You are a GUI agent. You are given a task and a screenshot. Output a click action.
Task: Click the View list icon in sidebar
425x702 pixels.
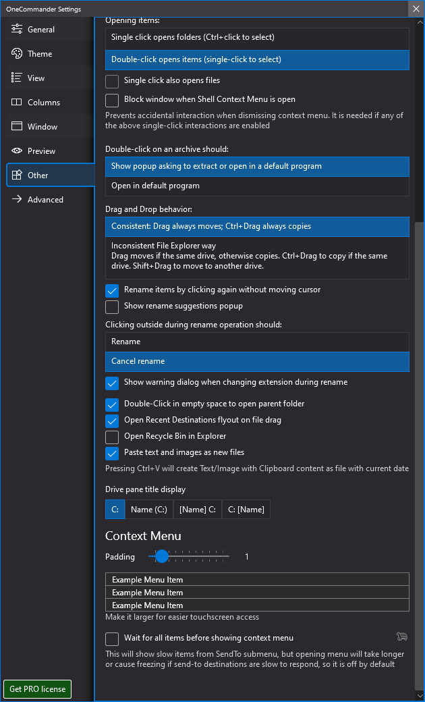click(17, 78)
